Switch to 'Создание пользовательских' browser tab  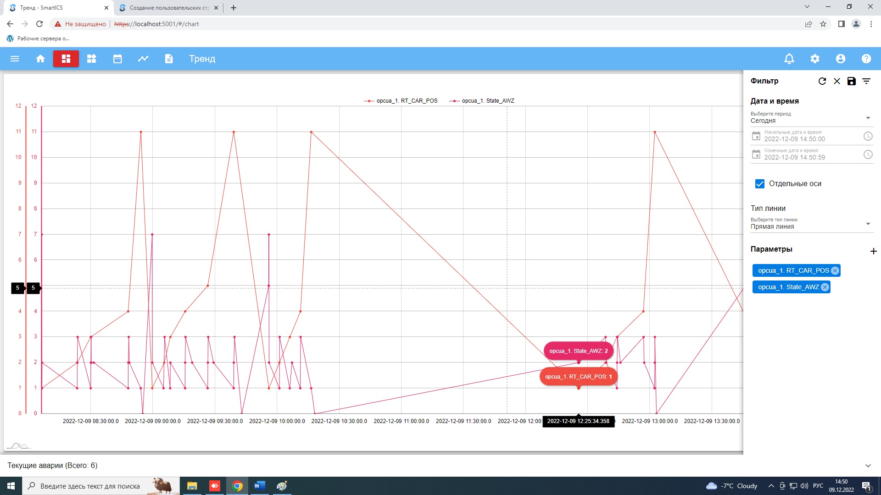coord(169,8)
